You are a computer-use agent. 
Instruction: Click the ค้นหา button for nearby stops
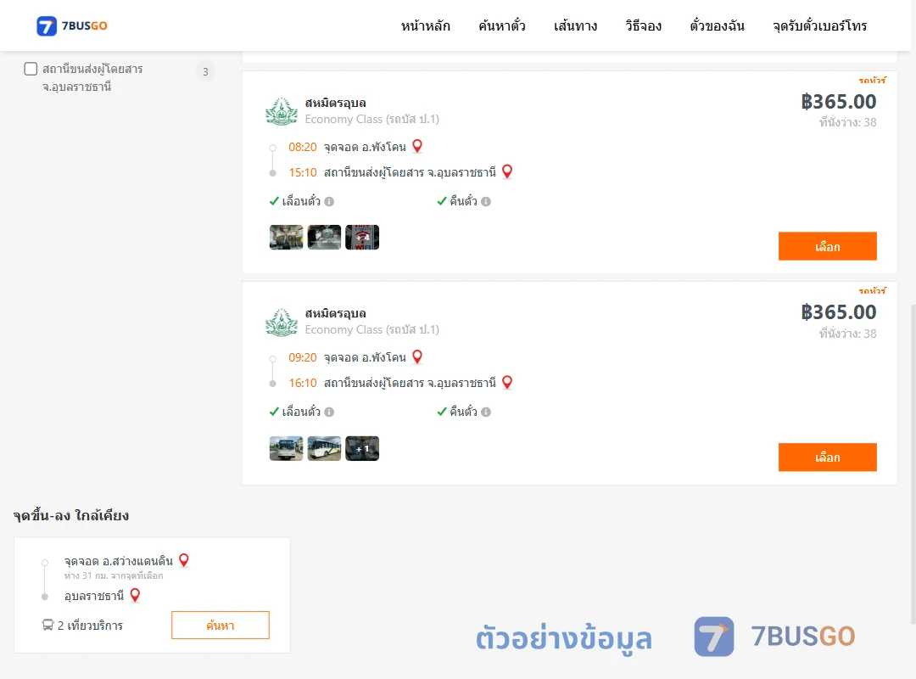coord(221,626)
